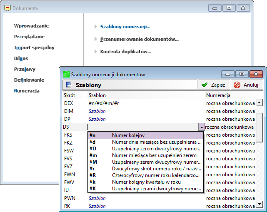Save templates with the Zapisz button

pos(214,85)
